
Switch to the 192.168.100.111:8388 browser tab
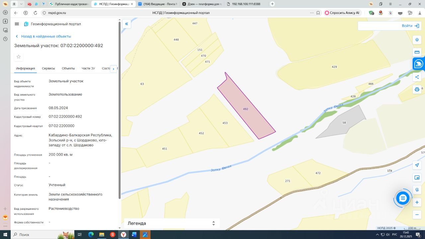tap(246, 4)
